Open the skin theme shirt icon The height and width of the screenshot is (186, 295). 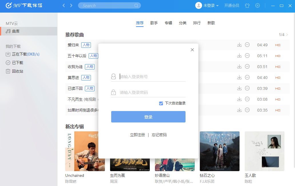tap(247, 5)
